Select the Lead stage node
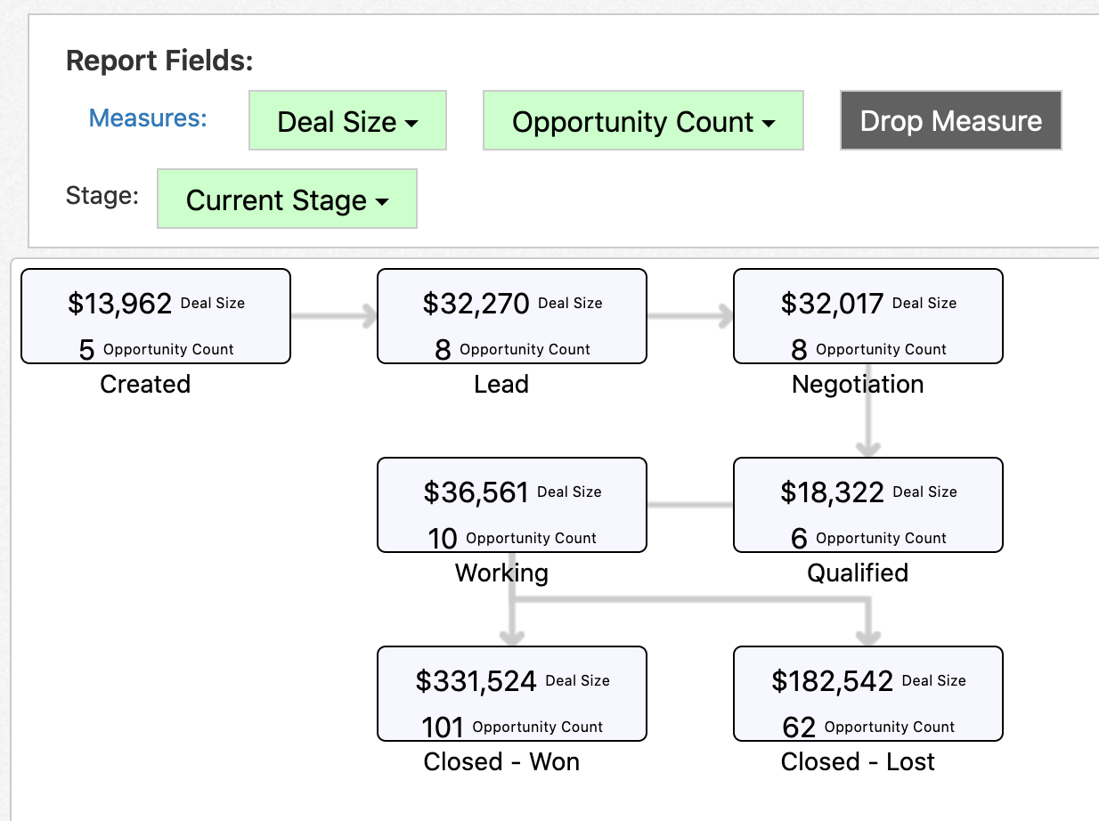Image resolution: width=1099 pixels, height=821 pixels. pos(511,316)
